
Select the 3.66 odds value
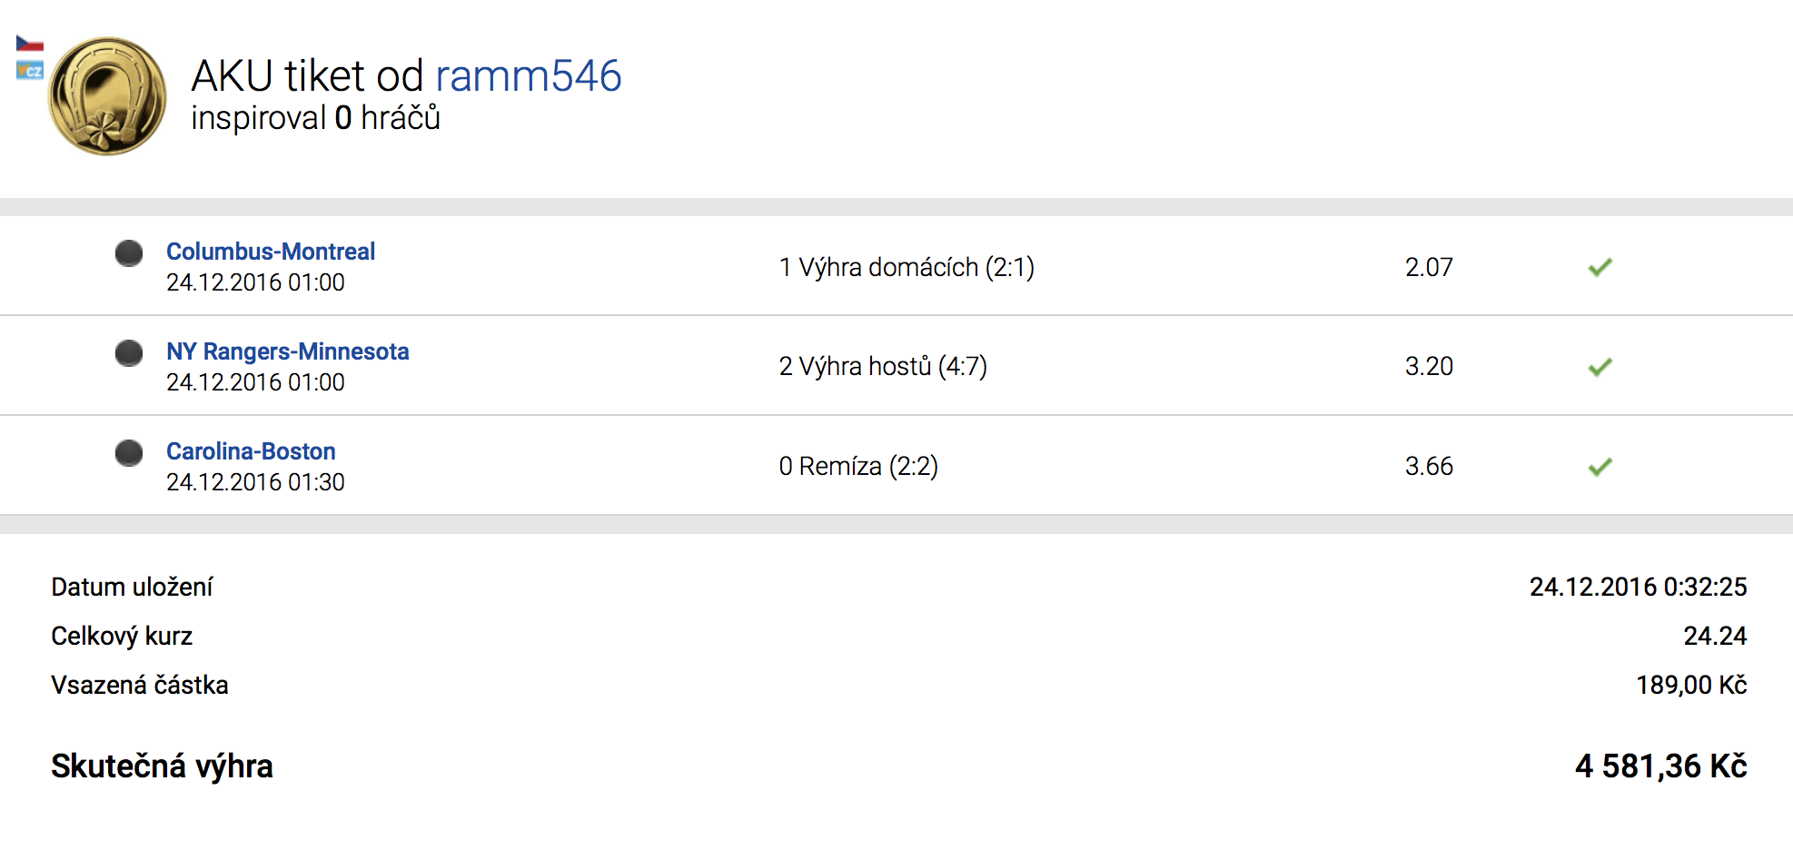tap(1429, 466)
